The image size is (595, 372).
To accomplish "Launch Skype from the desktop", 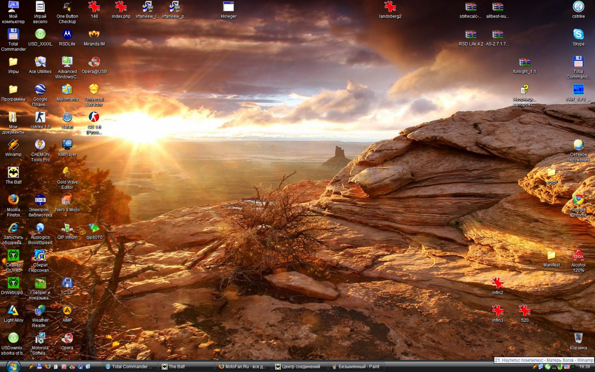I will (579, 38).
